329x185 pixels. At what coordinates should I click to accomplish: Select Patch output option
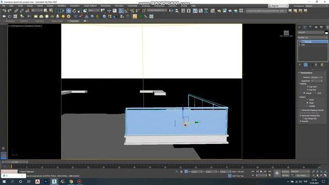307,100
